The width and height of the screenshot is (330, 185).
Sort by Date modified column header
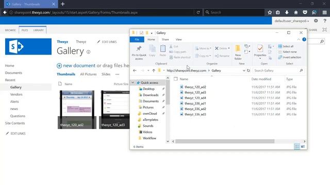pos(261,79)
